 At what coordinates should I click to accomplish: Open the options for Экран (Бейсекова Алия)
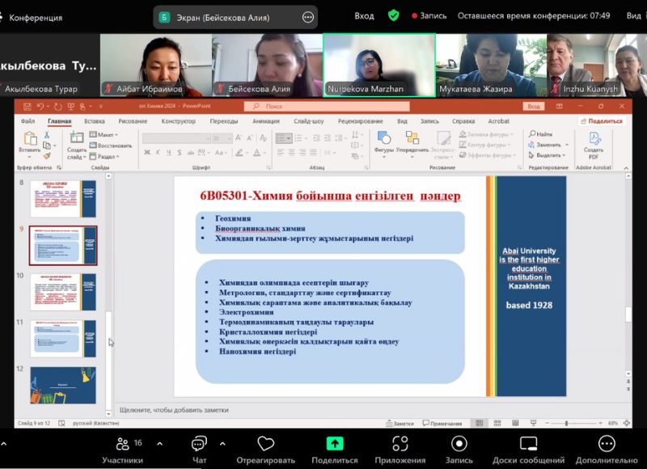tap(307, 16)
